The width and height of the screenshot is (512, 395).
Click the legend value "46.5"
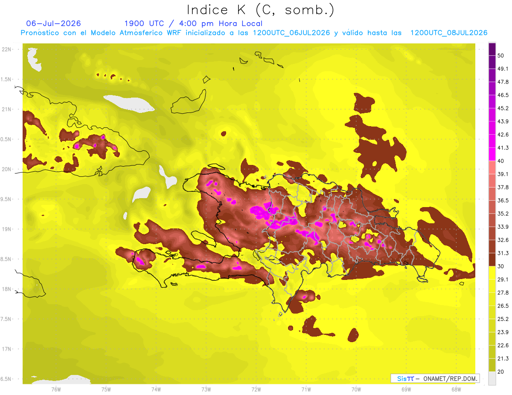(503, 95)
